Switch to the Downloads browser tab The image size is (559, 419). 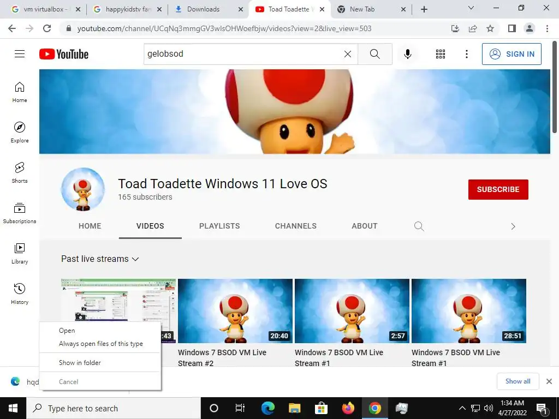(x=209, y=9)
